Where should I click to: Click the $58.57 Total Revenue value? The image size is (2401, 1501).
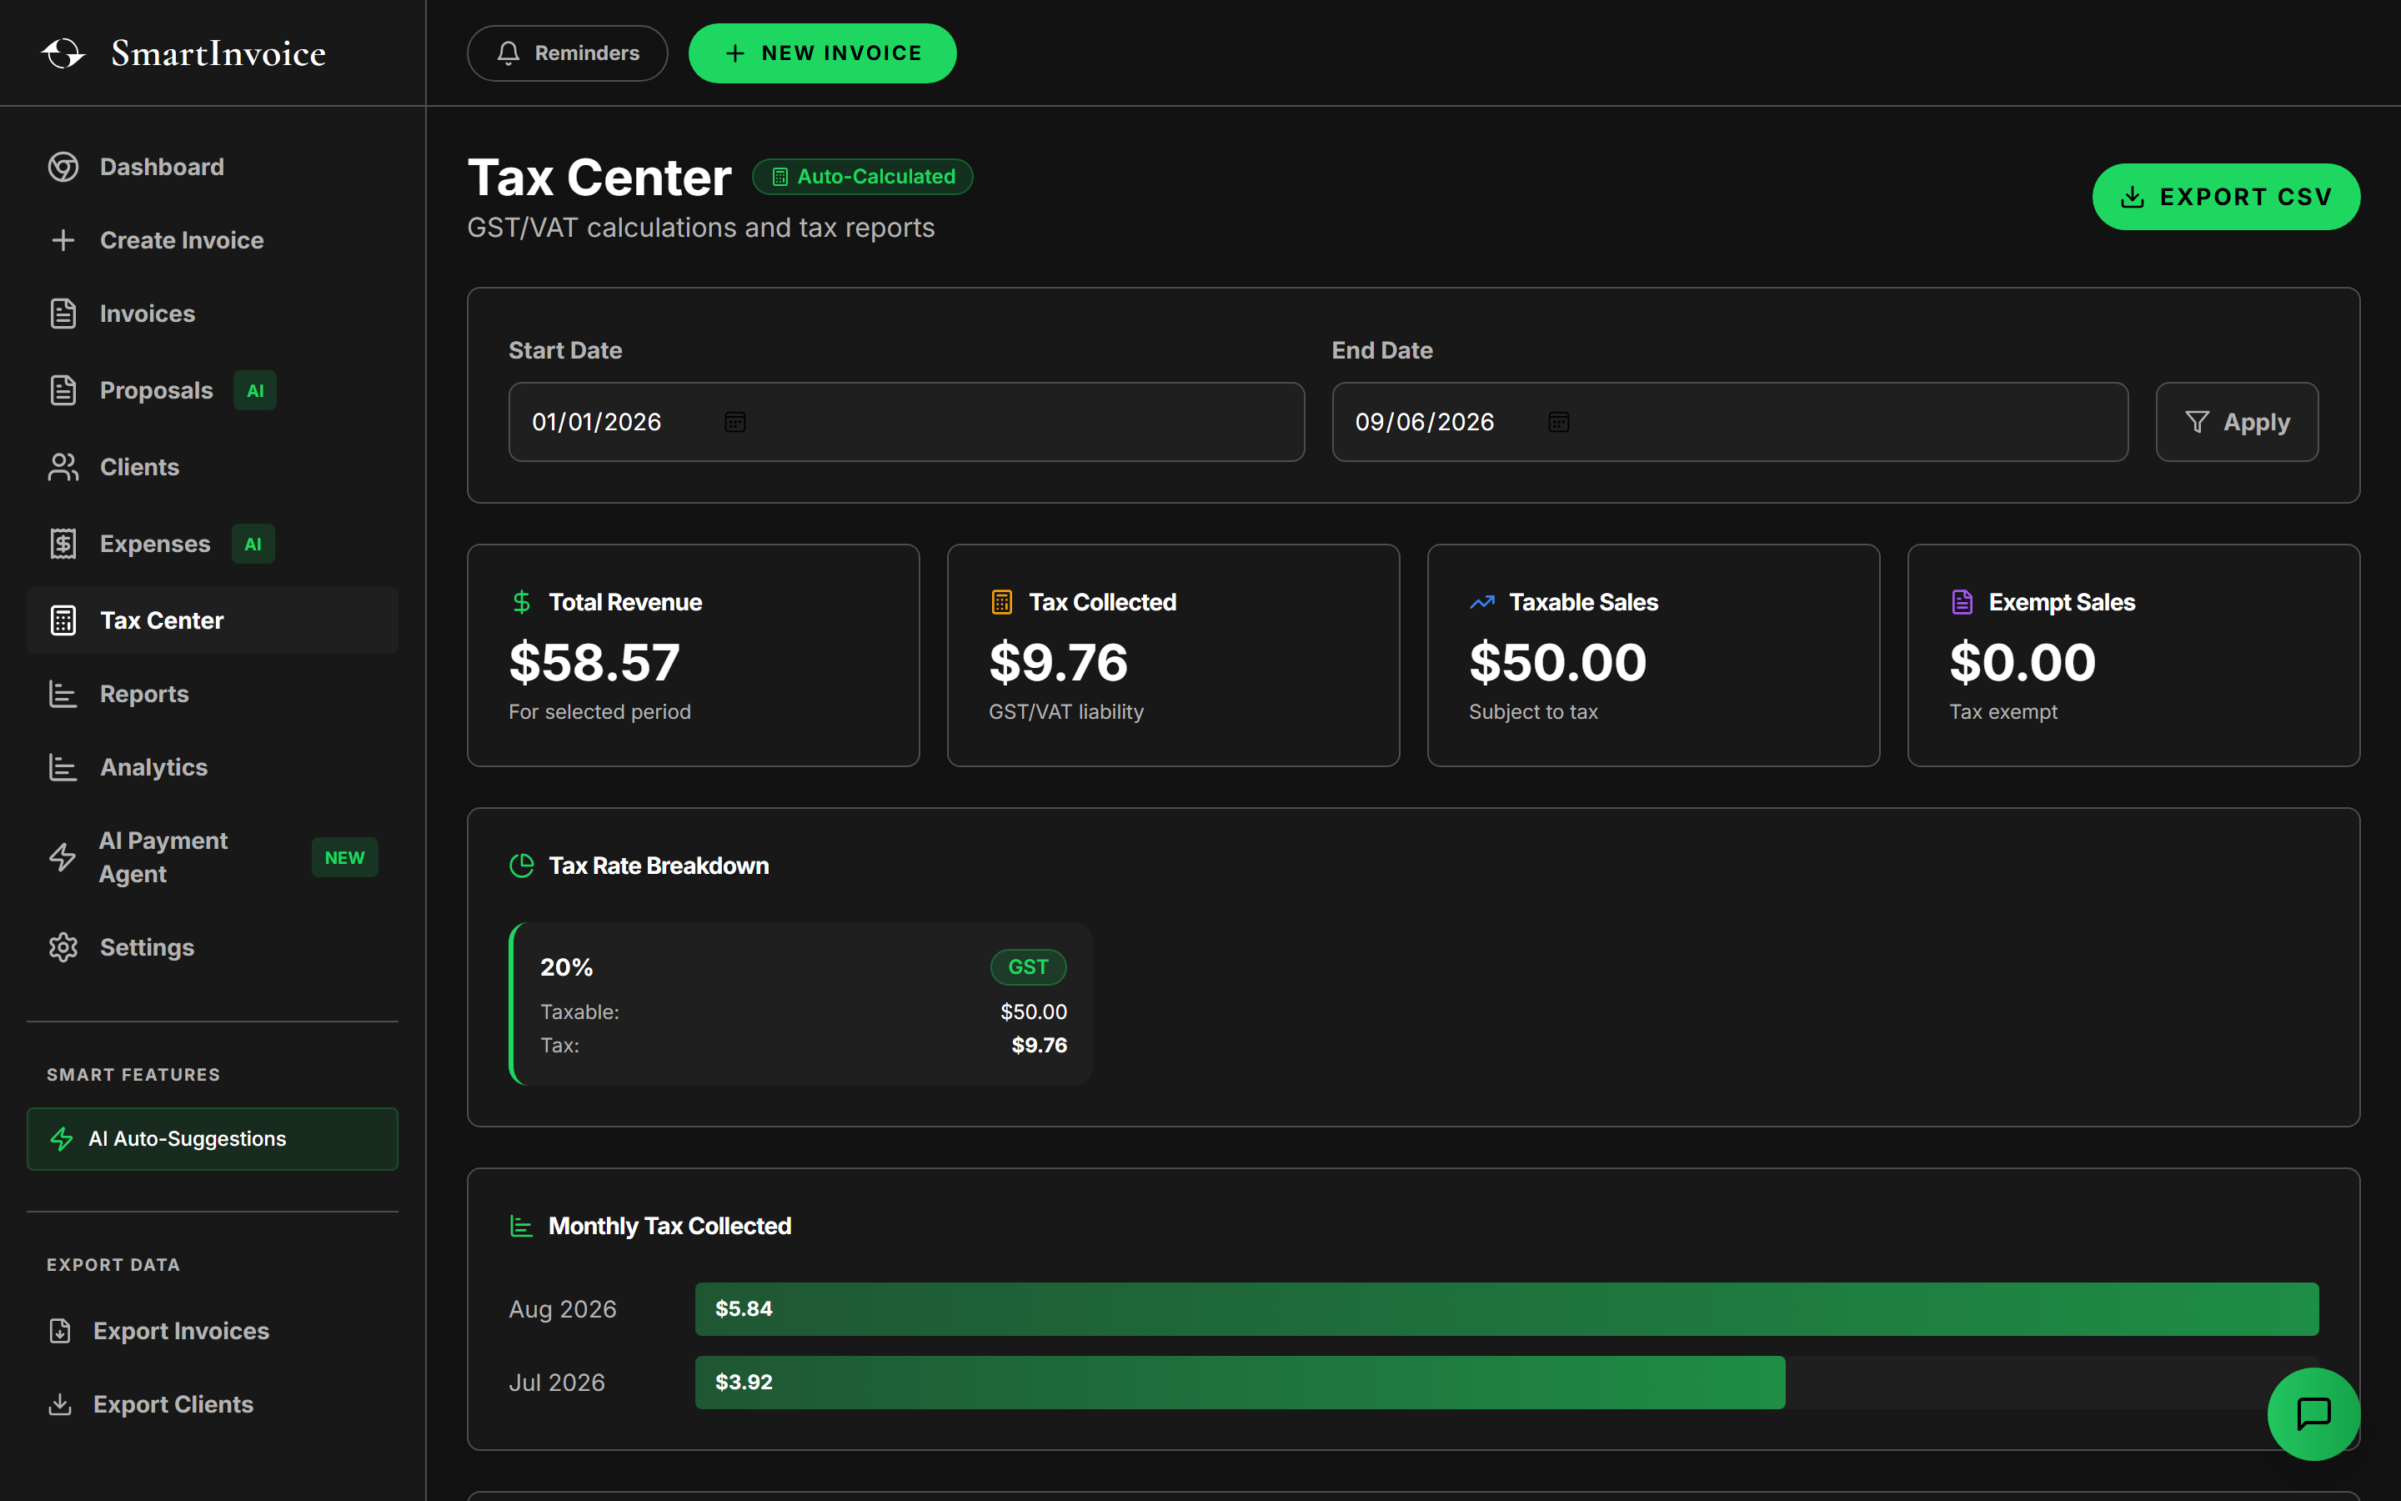(594, 662)
